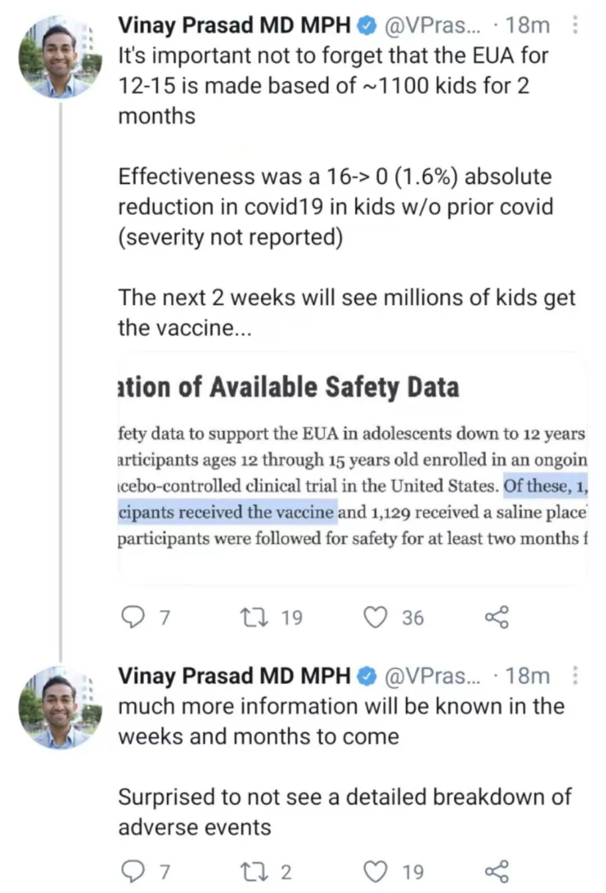Open the profile picture on the first tweet
The height and width of the screenshot is (893, 606).
(60, 57)
